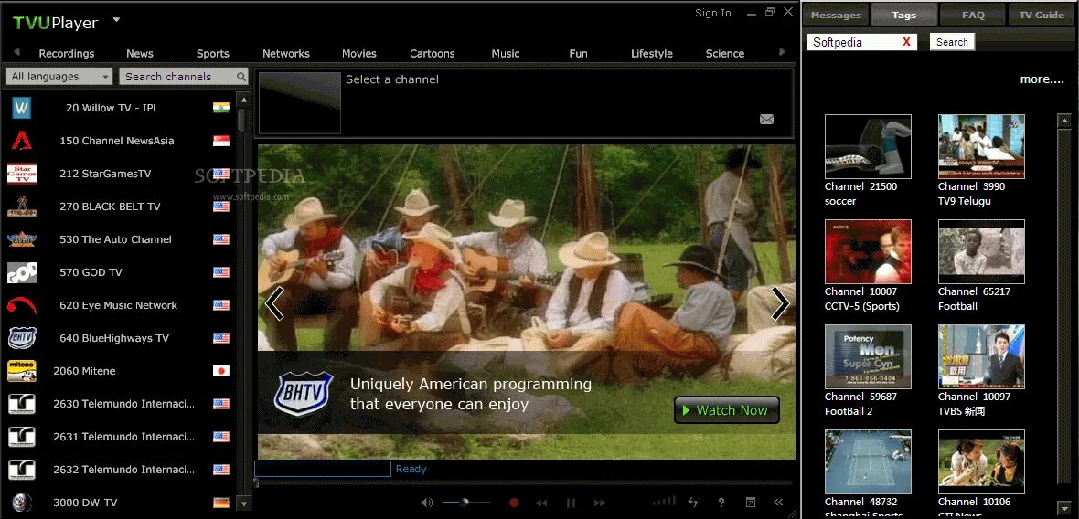The image size is (1079, 519).
Task: Go to next promo with right arrow
Action: [x=780, y=303]
